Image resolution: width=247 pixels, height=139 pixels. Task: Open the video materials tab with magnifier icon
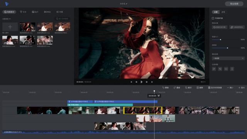click(x=9, y=12)
